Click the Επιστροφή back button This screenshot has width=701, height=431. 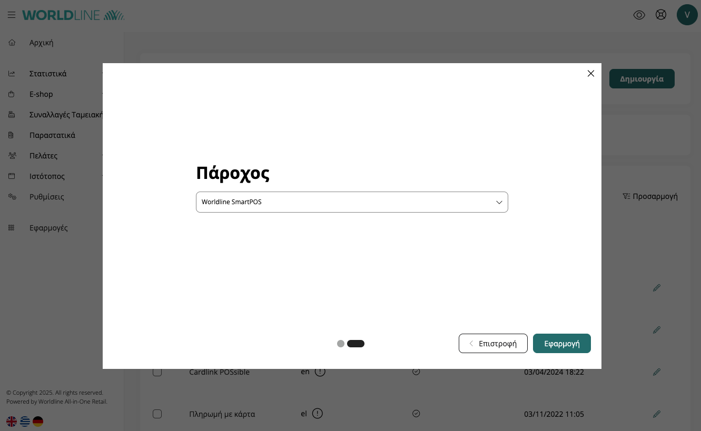493,344
